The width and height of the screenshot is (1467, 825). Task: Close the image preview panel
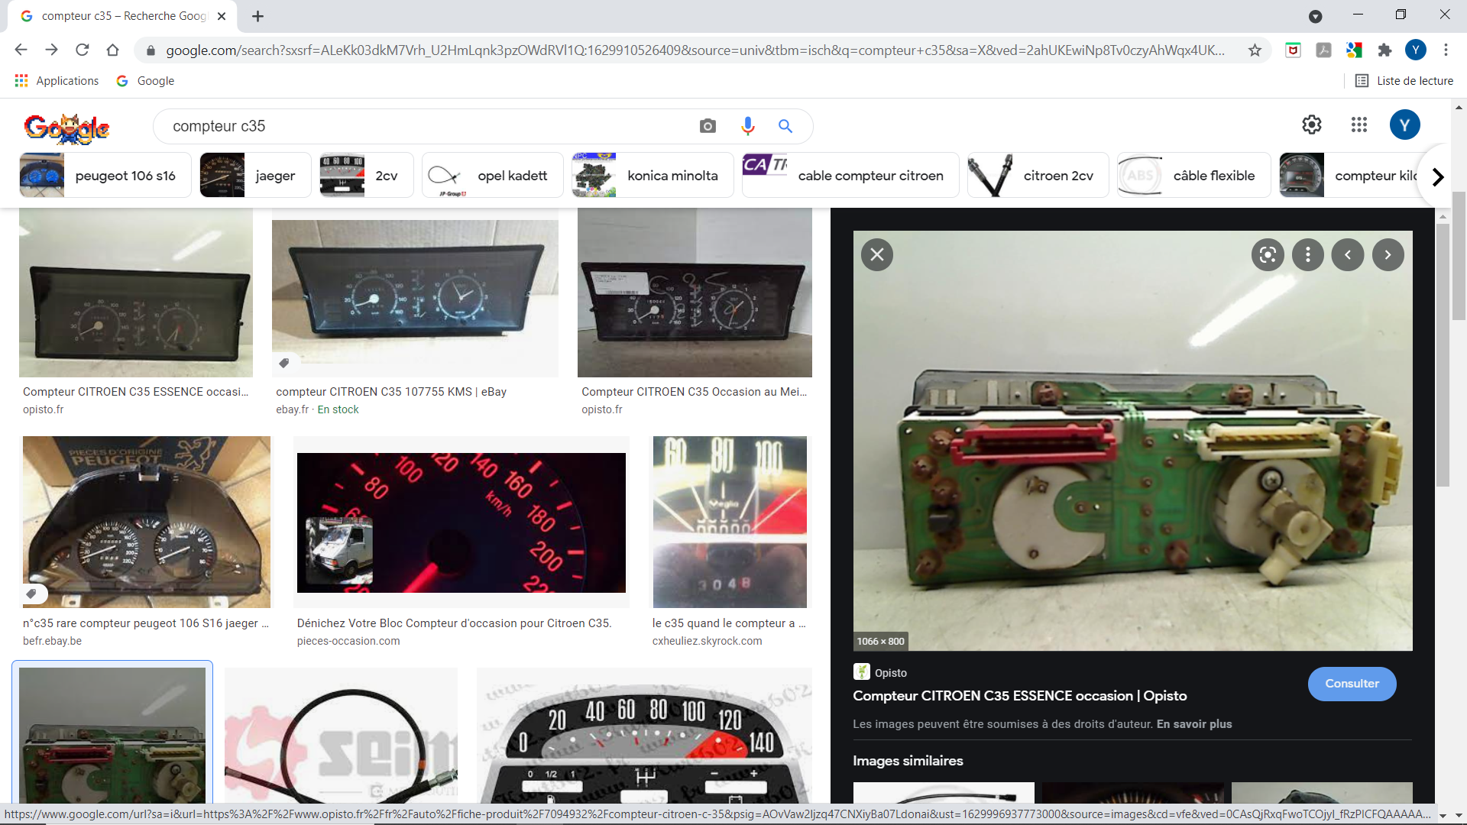click(877, 254)
